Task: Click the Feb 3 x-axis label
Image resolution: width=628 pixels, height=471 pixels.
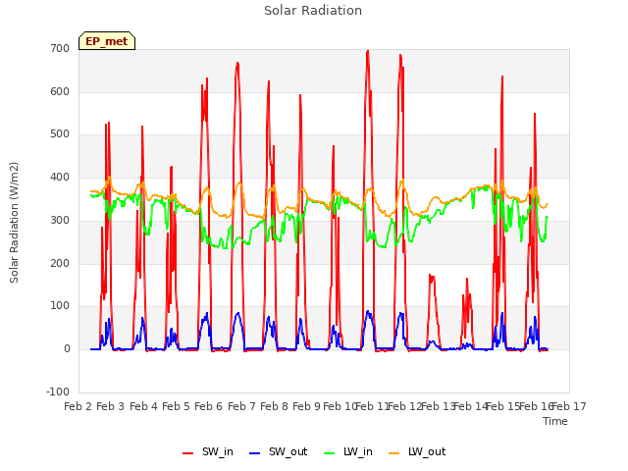Action: (111, 406)
